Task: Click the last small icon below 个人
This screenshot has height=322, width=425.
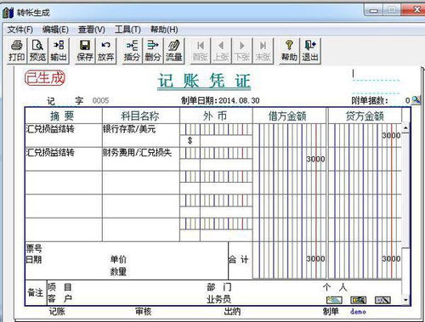Action: (382, 300)
